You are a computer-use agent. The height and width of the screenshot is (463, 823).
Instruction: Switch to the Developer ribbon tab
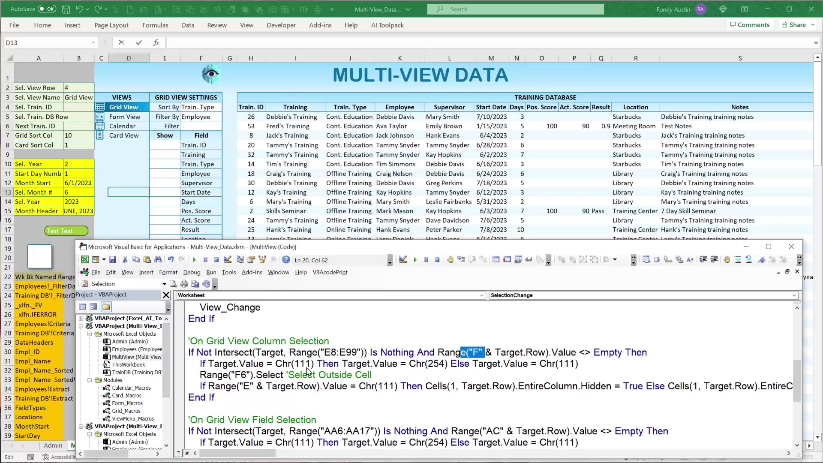[281, 25]
